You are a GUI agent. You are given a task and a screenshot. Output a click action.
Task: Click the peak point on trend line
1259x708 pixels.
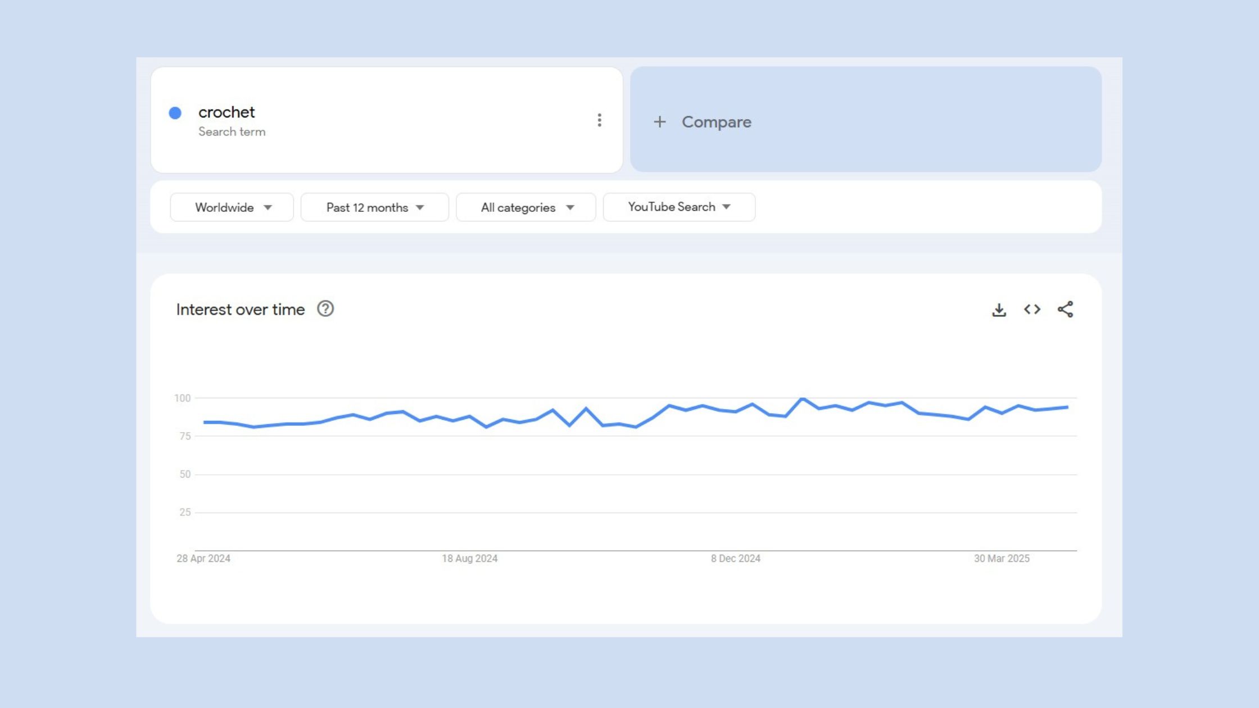point(803,399)
